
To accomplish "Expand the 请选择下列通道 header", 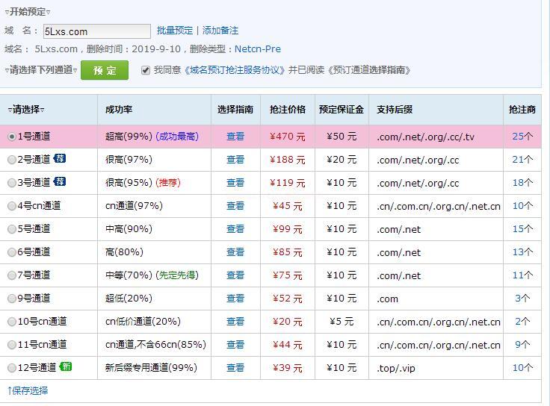I will (40, 70).
